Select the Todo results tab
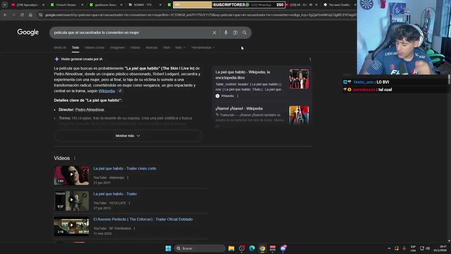 coord(75,48)
